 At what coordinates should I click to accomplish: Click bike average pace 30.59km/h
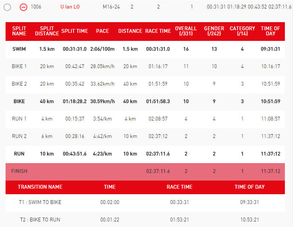[x=103, y=101]
